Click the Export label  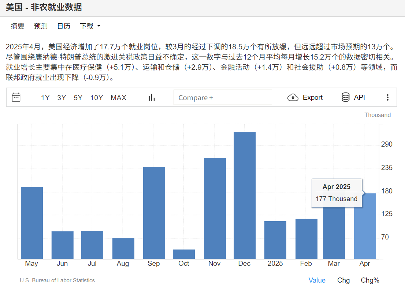coord(312,98)
